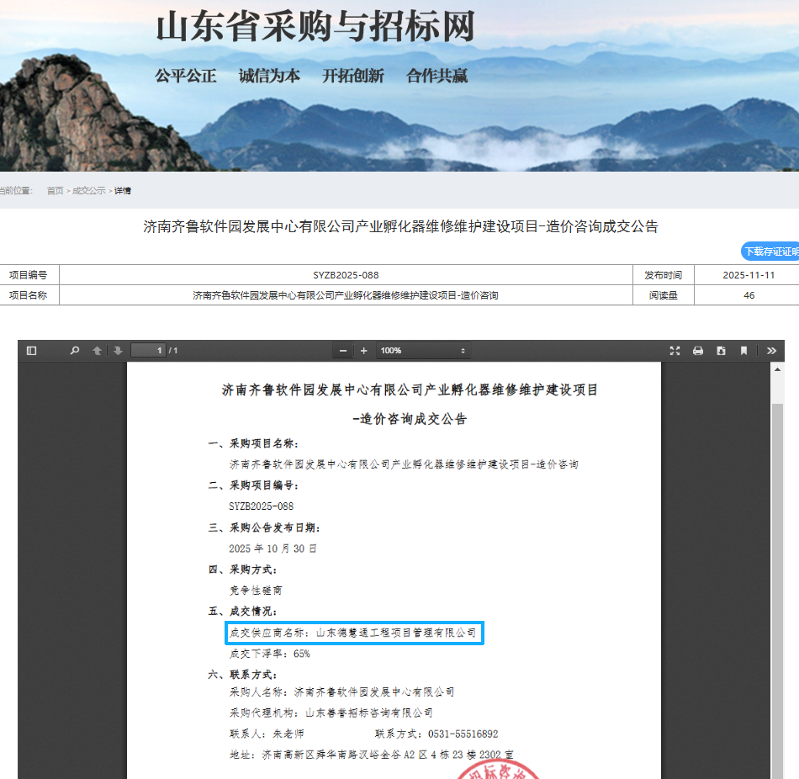Click the 首页 breadcrumb link

point(54,190)
